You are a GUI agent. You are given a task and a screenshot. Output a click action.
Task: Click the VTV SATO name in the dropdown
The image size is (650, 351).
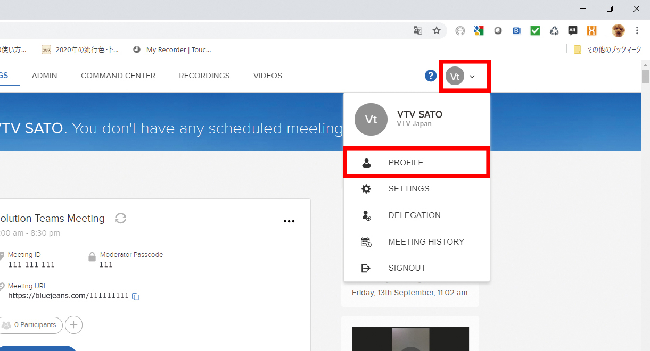coord(419,114)
